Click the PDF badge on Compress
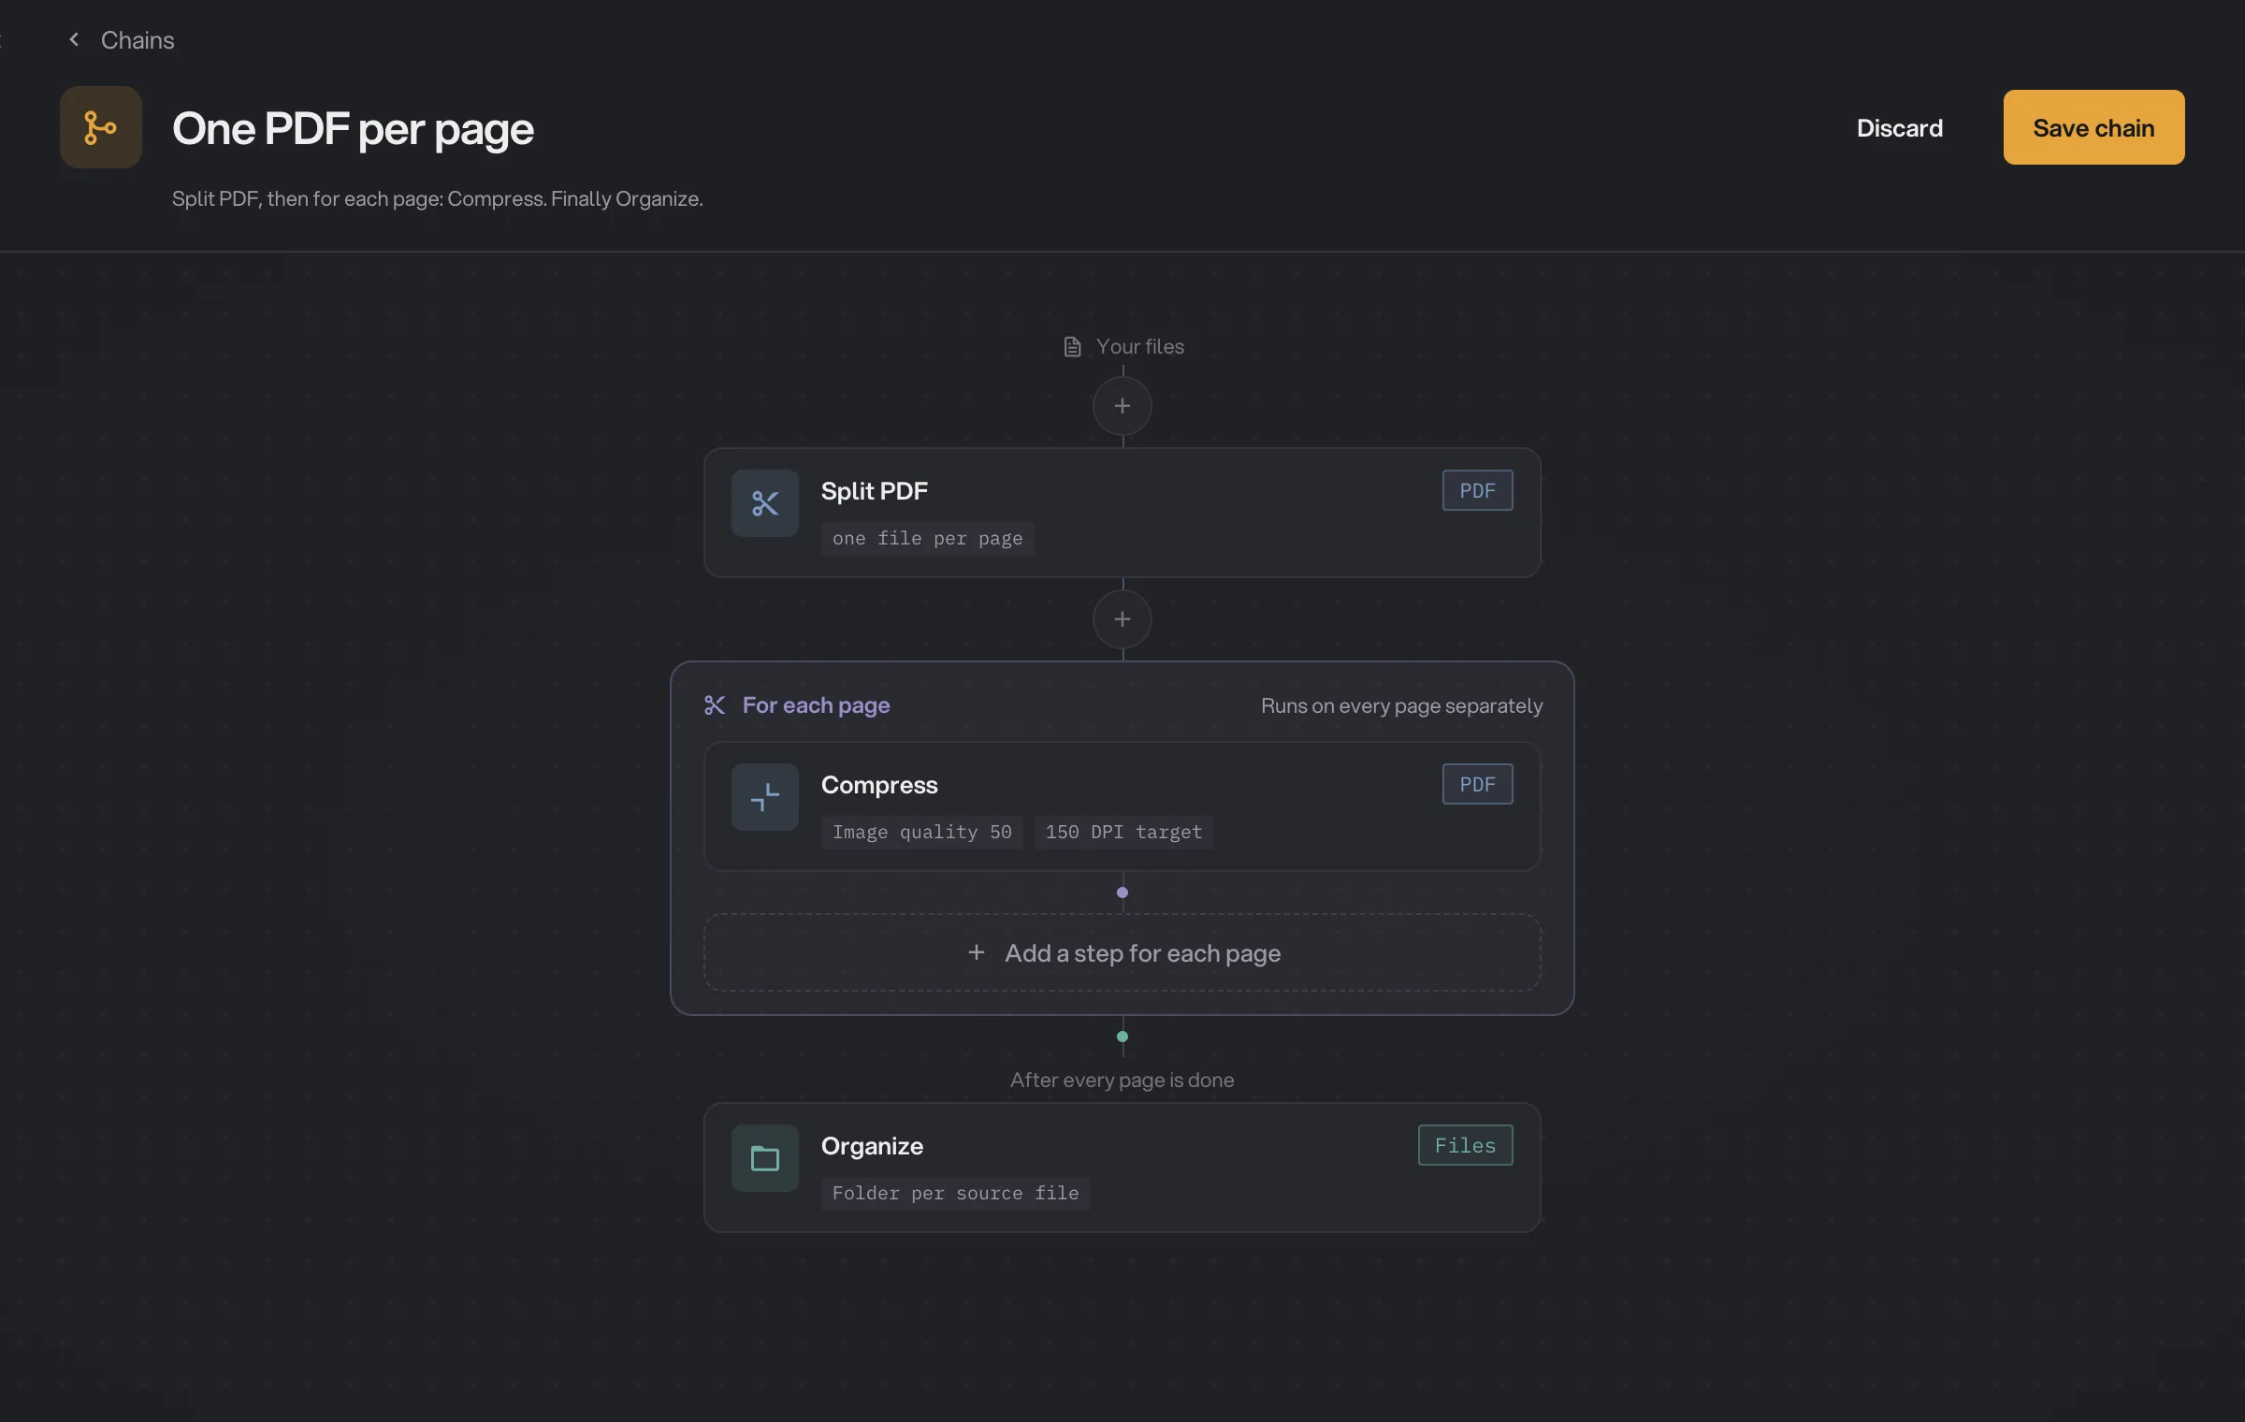This screenshot has width=2245, height=1422. (1478, 784)
